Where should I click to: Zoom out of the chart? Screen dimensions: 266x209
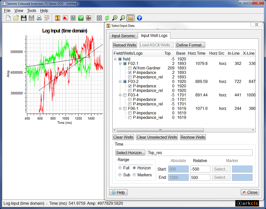(x=123, y=18)
